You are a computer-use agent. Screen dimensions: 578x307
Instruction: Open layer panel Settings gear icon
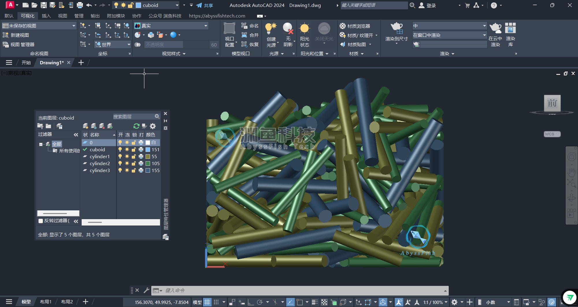153,126
